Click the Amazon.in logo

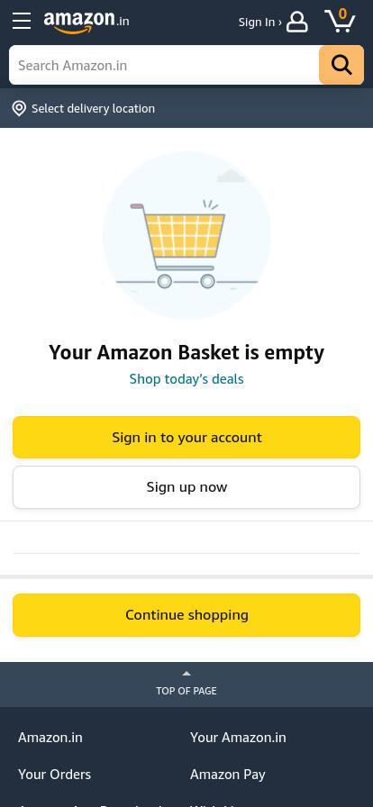86,22
